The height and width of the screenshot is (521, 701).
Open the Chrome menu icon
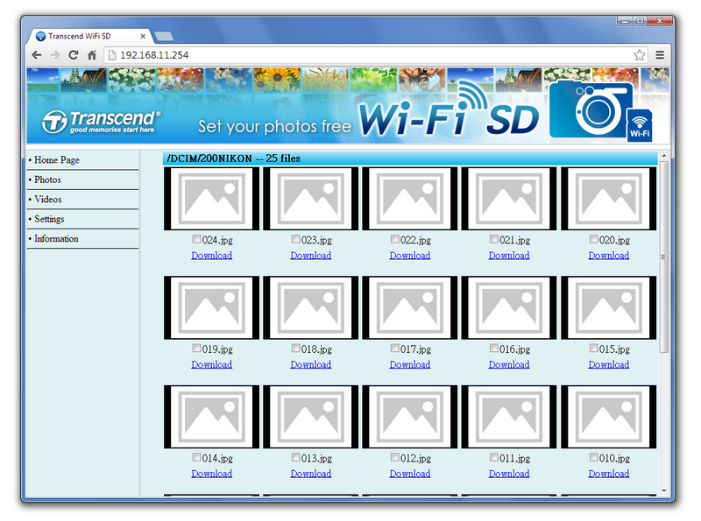(660, 54)
